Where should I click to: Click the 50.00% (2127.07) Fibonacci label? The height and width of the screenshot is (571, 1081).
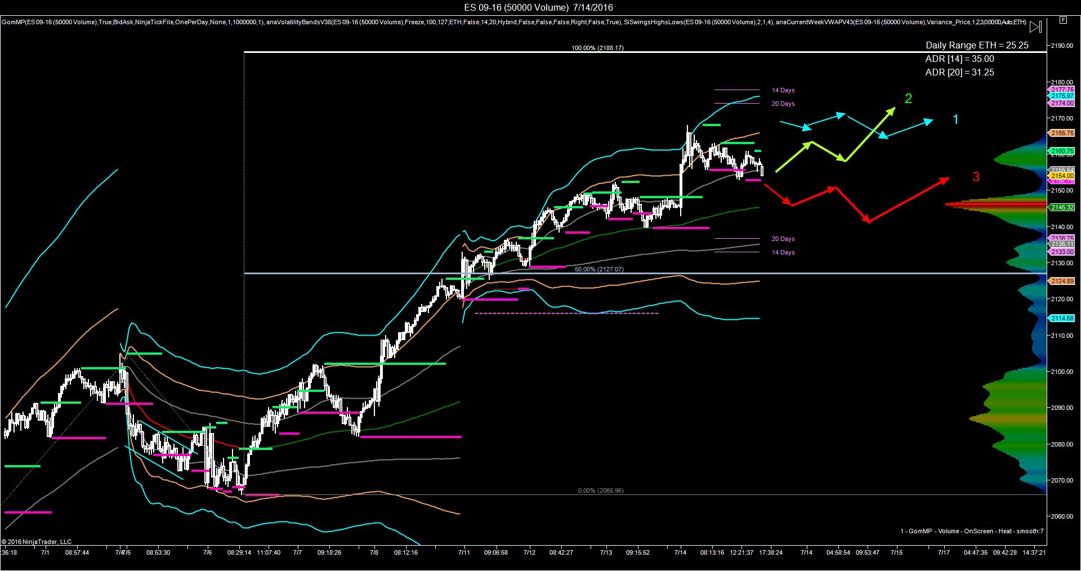coord(599,269)
